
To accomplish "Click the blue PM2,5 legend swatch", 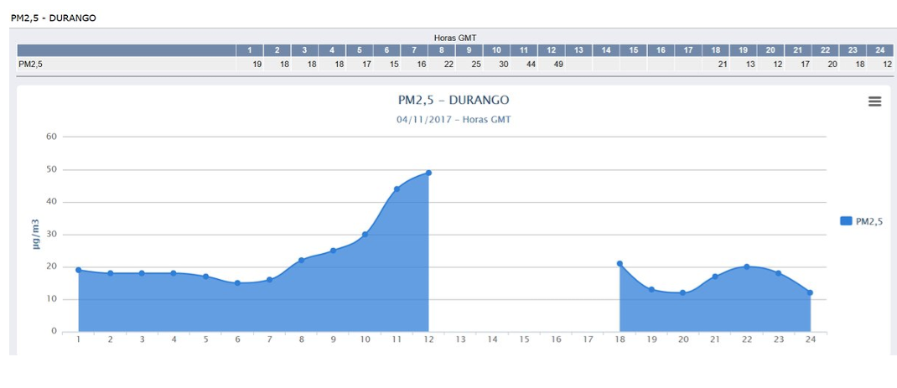I will pos(846,221).
